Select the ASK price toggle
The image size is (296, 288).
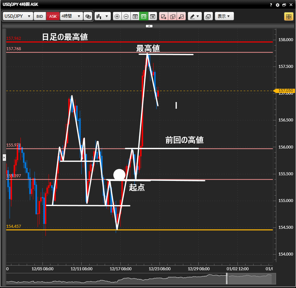[x=53, y=16]
